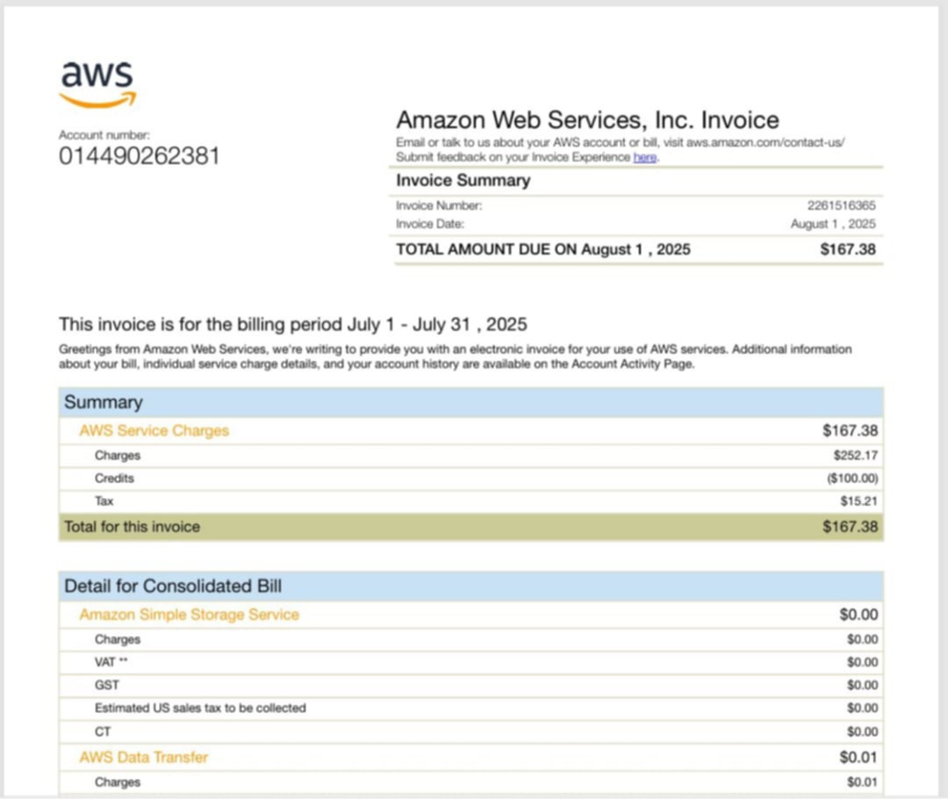Image resolution: width=948 pixels, height=799 pixels.
Task: Select the $0.00 amount in the CT row
Action: 862,732
